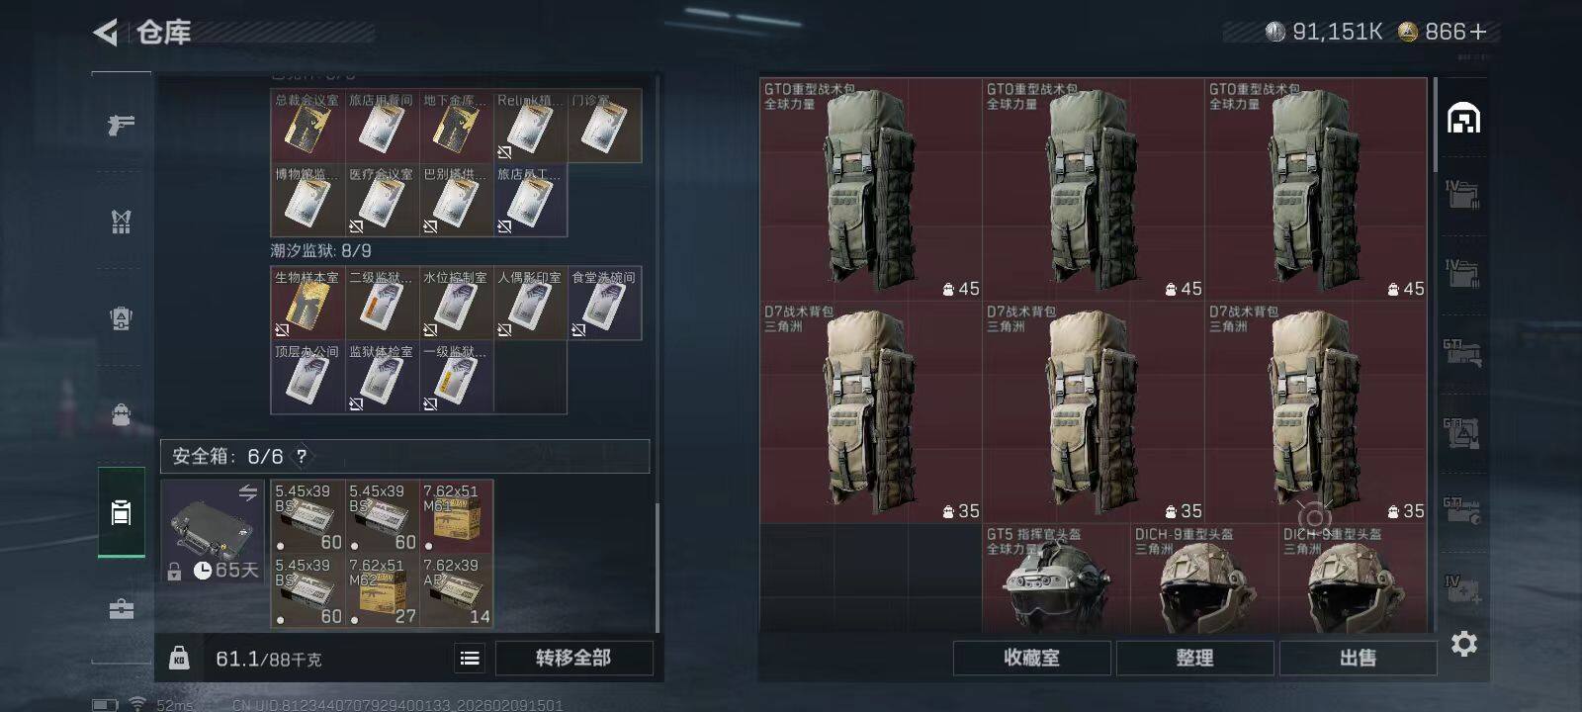Click the 出售 sell button
The height and width of the screenshot is (712, 1582).
(x=1358, y=658)
